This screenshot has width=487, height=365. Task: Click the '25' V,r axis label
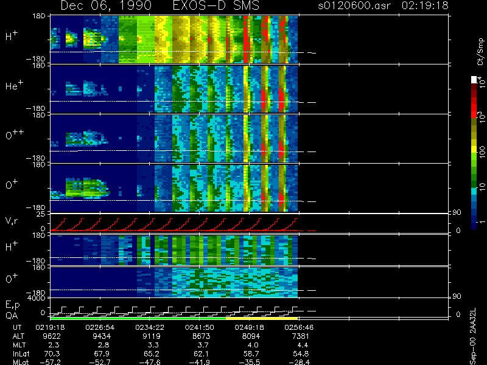tap(41, 214)
